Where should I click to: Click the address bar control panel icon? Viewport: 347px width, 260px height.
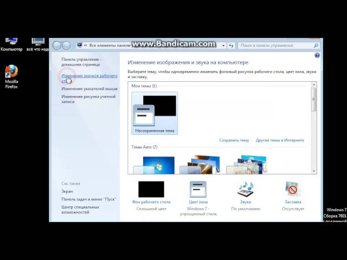tap(80, 45)
